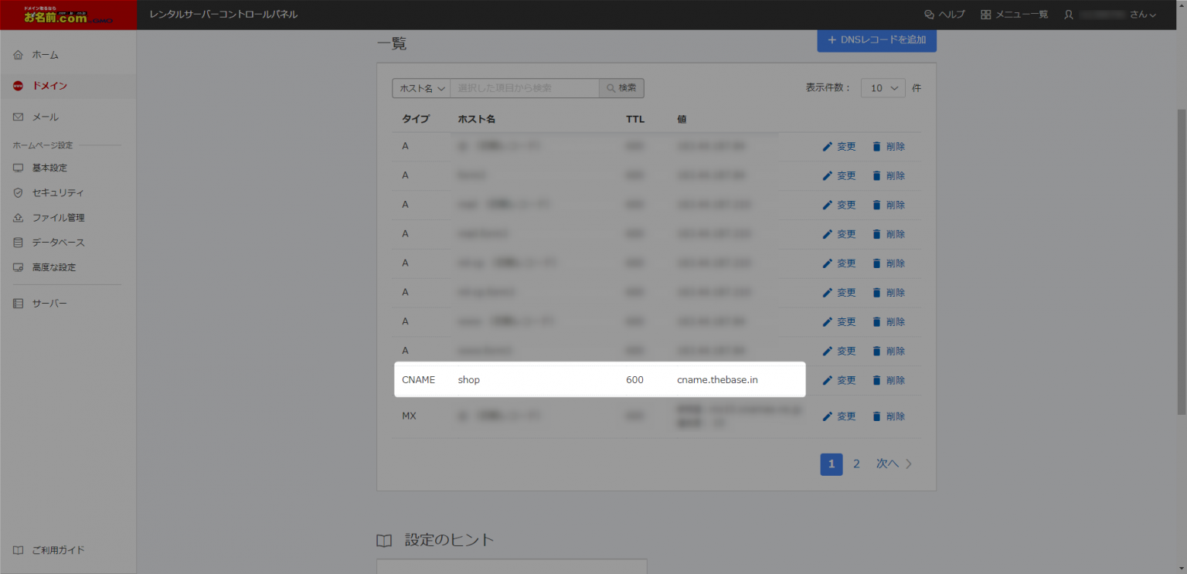This screenshot has height=574, width=1187.
Task: Focus the record search text field
Action: [524, 88]
